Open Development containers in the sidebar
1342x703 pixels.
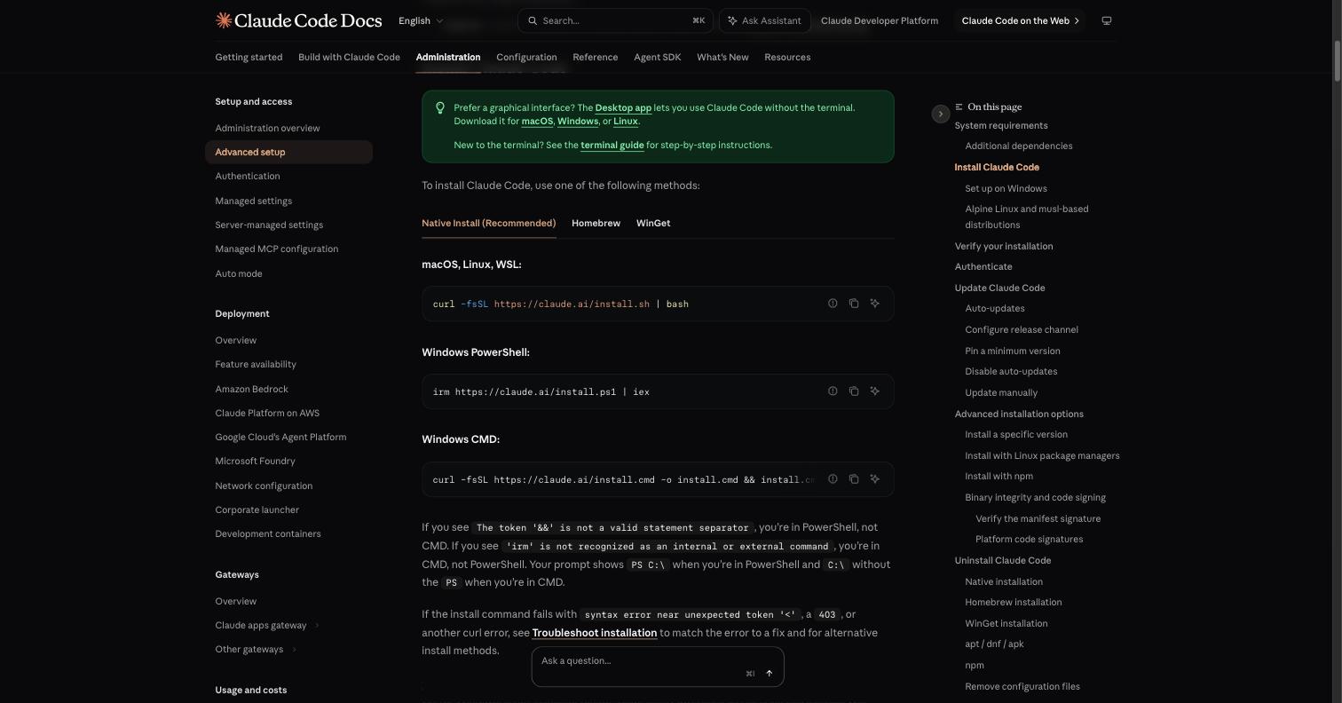pos(268,534)
